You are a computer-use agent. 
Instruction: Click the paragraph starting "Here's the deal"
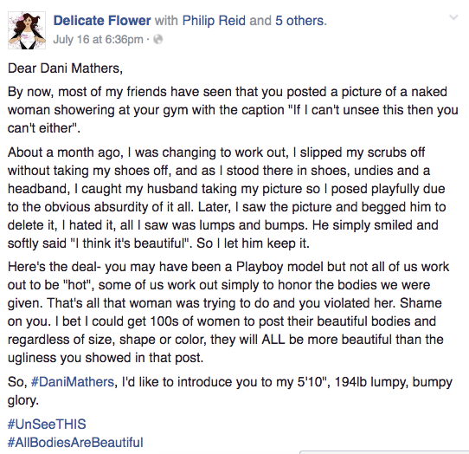tap(229, 312)
